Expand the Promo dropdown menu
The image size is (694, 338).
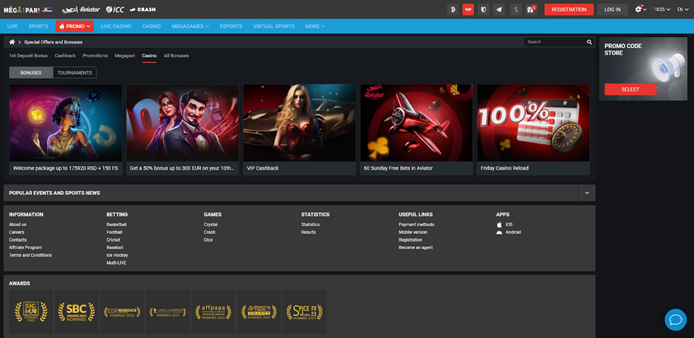pyautogui.click(x=75, y=26)
